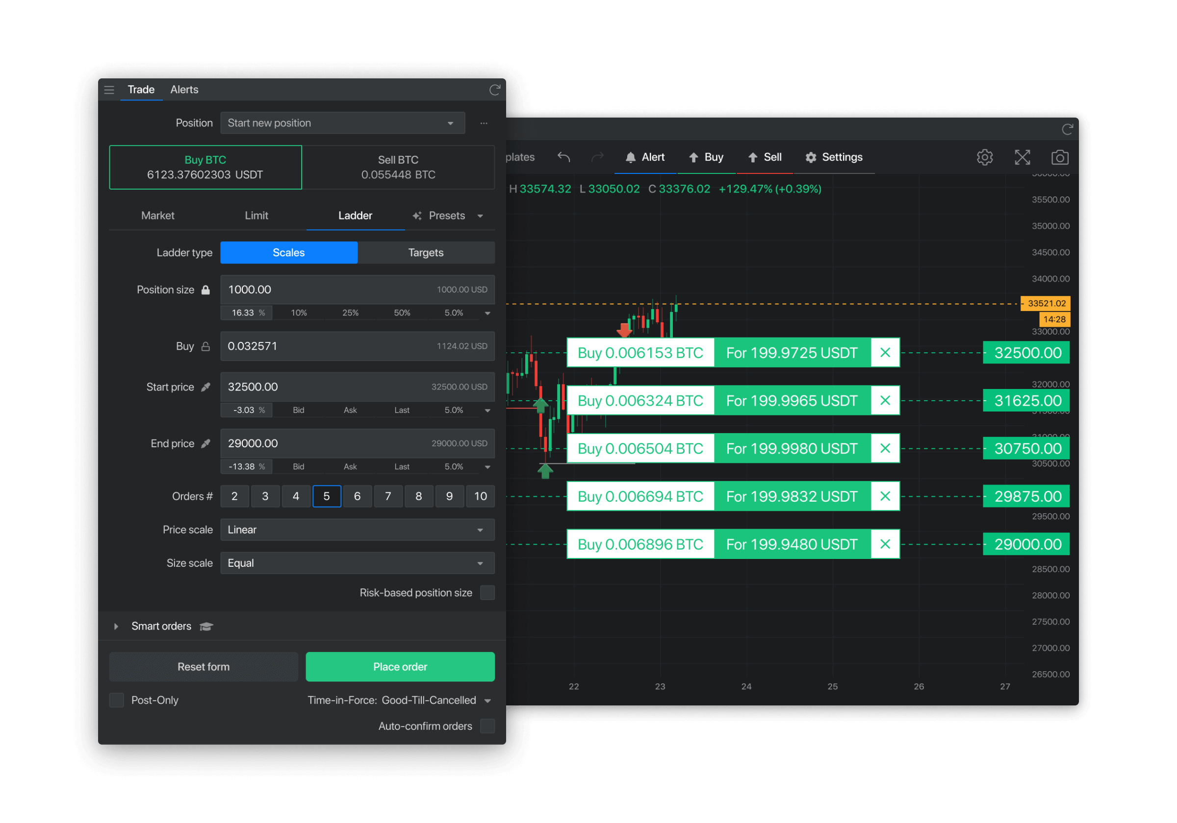This screenshot has height=823, width=1177.
Task: Enable Auto-confirm orders checkbox
Action: [x=487, y=726]
